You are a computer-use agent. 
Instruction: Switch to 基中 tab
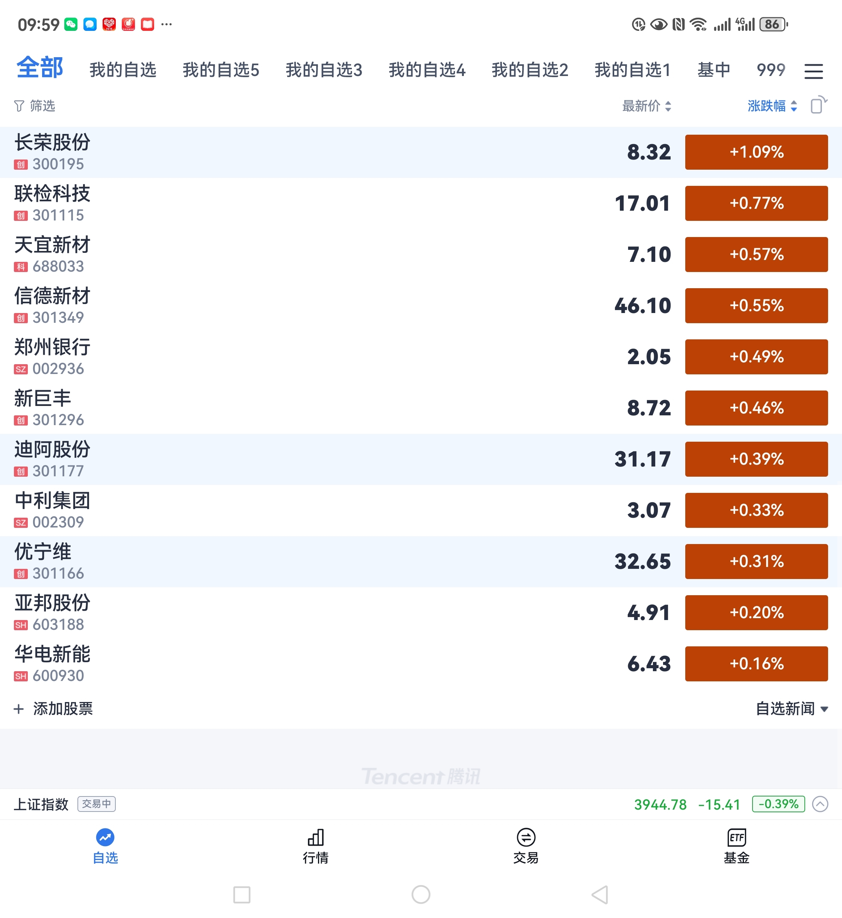point(713,70)
